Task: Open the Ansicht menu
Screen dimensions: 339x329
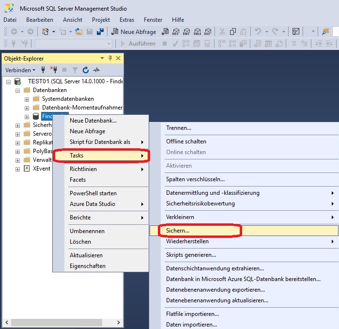Action: pos(73,20)
